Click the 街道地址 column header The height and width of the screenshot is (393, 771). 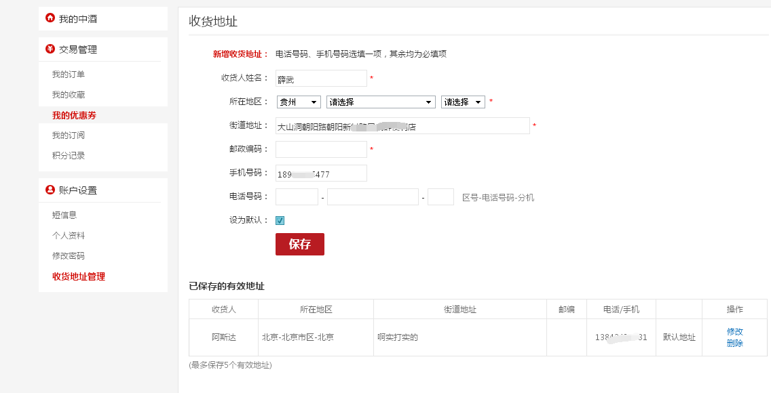pos(459,310)
